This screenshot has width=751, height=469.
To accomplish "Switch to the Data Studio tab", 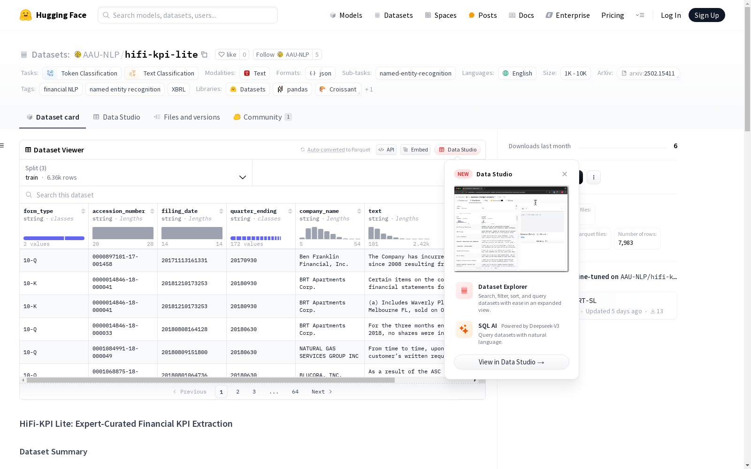I will coord(116,117).
